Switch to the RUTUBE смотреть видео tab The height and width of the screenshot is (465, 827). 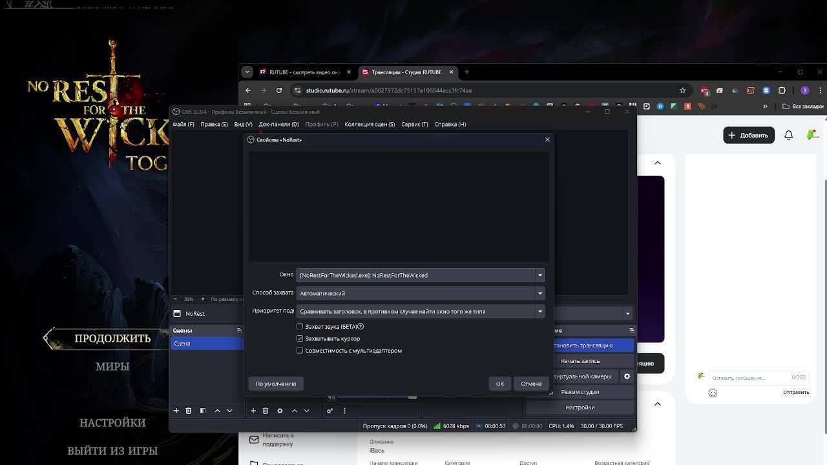pyautogui.click(x=305, y=72)
